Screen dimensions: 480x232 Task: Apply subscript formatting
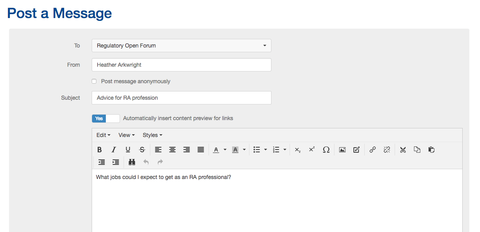point(297,150)
